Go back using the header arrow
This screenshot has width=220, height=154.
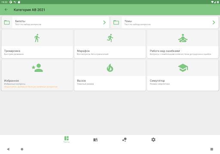click(6, 9)
